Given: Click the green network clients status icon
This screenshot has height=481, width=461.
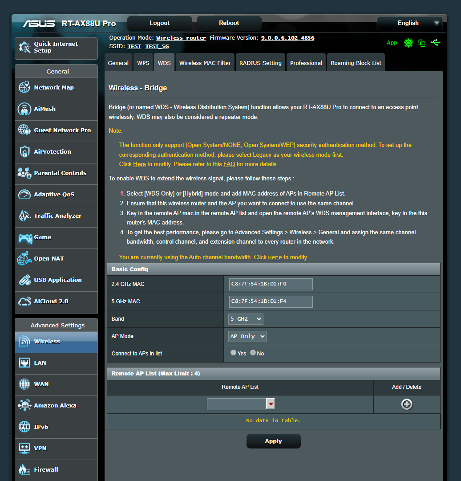Looking at the screenshot, I should tap(422, 43).
